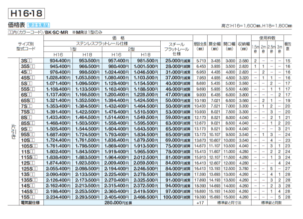
Task: Click price 1,321,400円
Action: [58, 100]
